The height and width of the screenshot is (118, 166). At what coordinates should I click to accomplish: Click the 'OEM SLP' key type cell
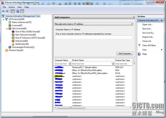[119, 67]
